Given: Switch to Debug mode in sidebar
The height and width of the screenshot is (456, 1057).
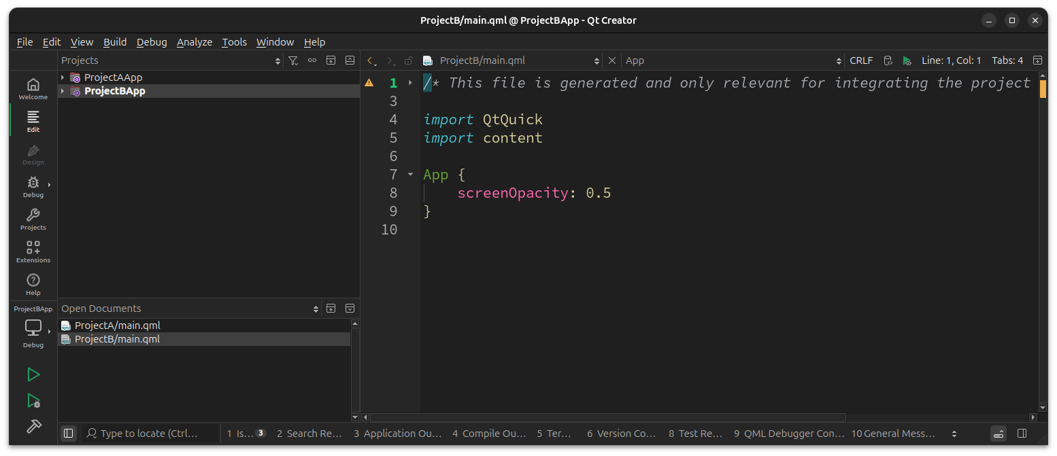Looking at the screenshot, I should pyautogui.click(x=33, y=186).
